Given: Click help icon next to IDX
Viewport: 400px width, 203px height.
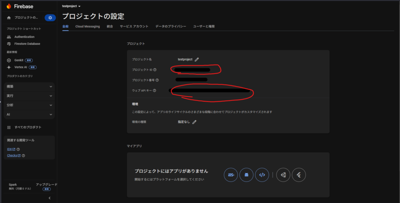Looking at the screenshot, I should pos(18,150).
